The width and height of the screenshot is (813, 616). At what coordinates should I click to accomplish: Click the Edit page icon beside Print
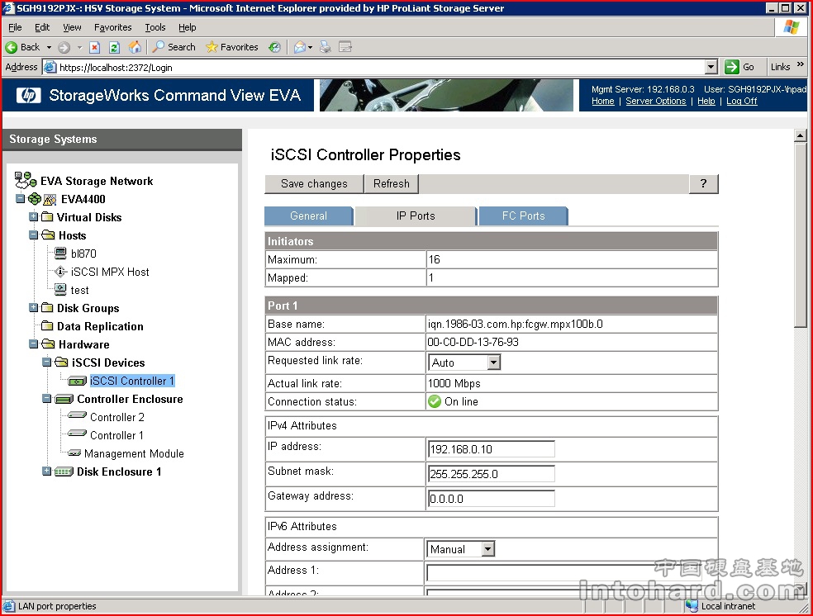point(345,47)
